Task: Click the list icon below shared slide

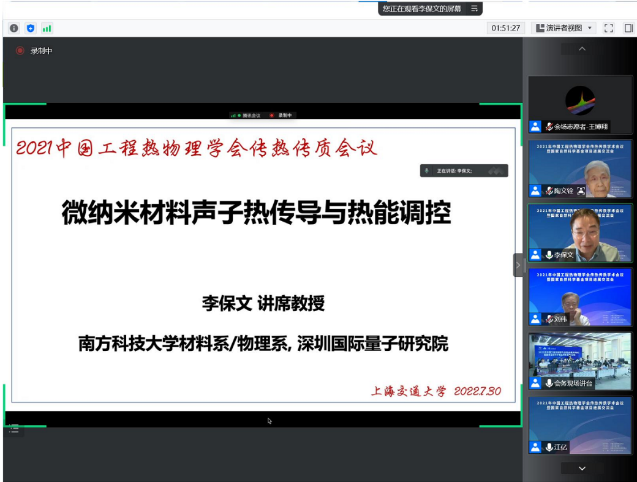Action: [x=14, y=429]
